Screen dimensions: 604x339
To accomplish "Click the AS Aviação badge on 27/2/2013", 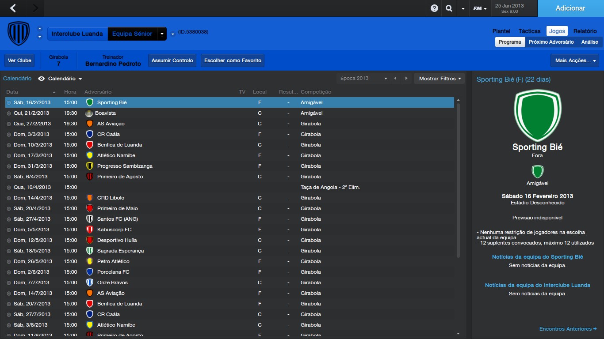I will [x=90, y=124].
